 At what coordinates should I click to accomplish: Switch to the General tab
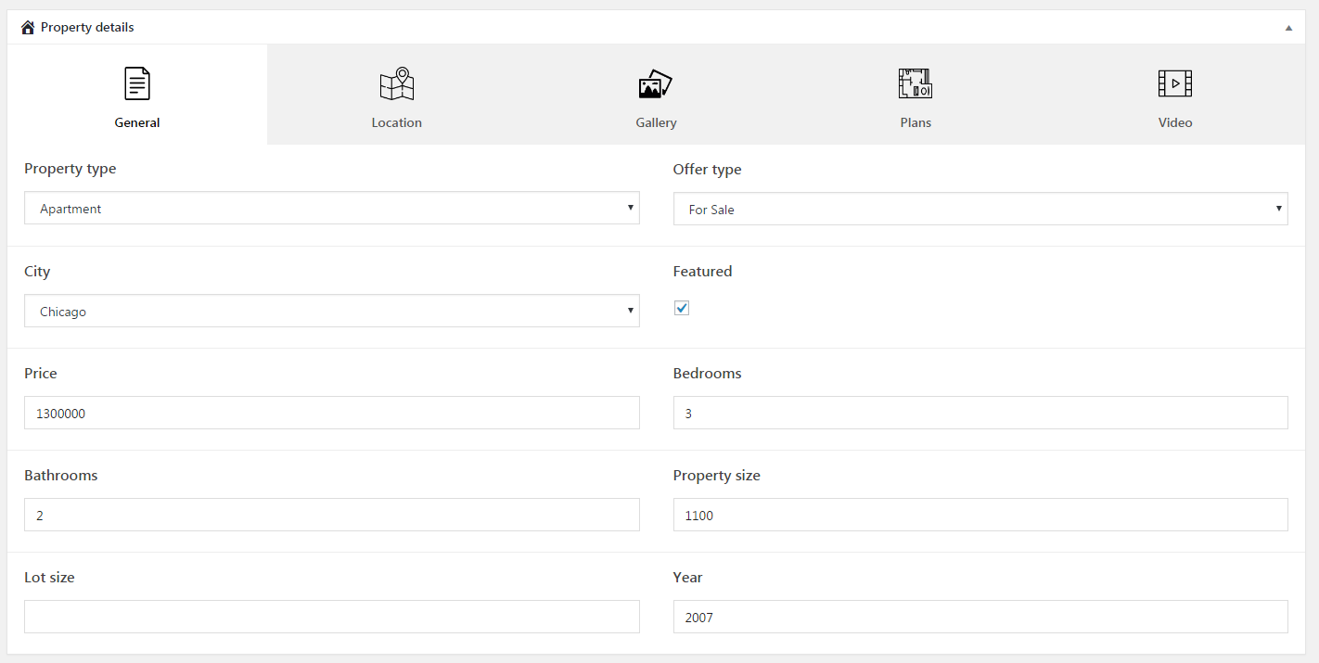(x=137, y=95)
